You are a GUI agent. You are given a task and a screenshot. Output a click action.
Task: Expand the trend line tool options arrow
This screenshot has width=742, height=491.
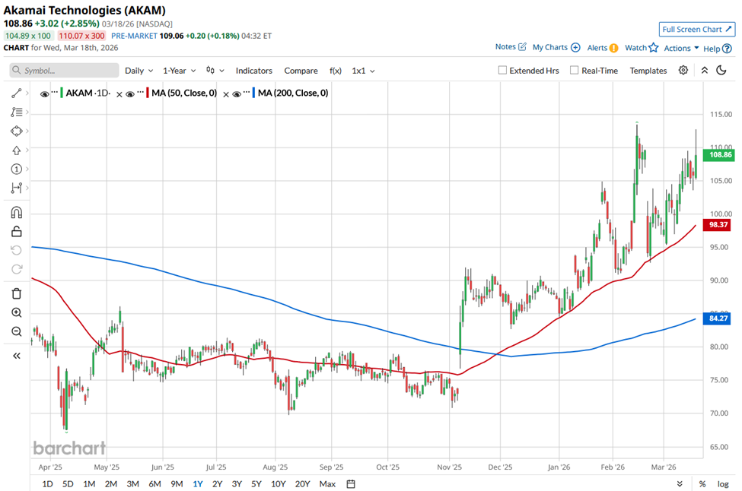27,93
